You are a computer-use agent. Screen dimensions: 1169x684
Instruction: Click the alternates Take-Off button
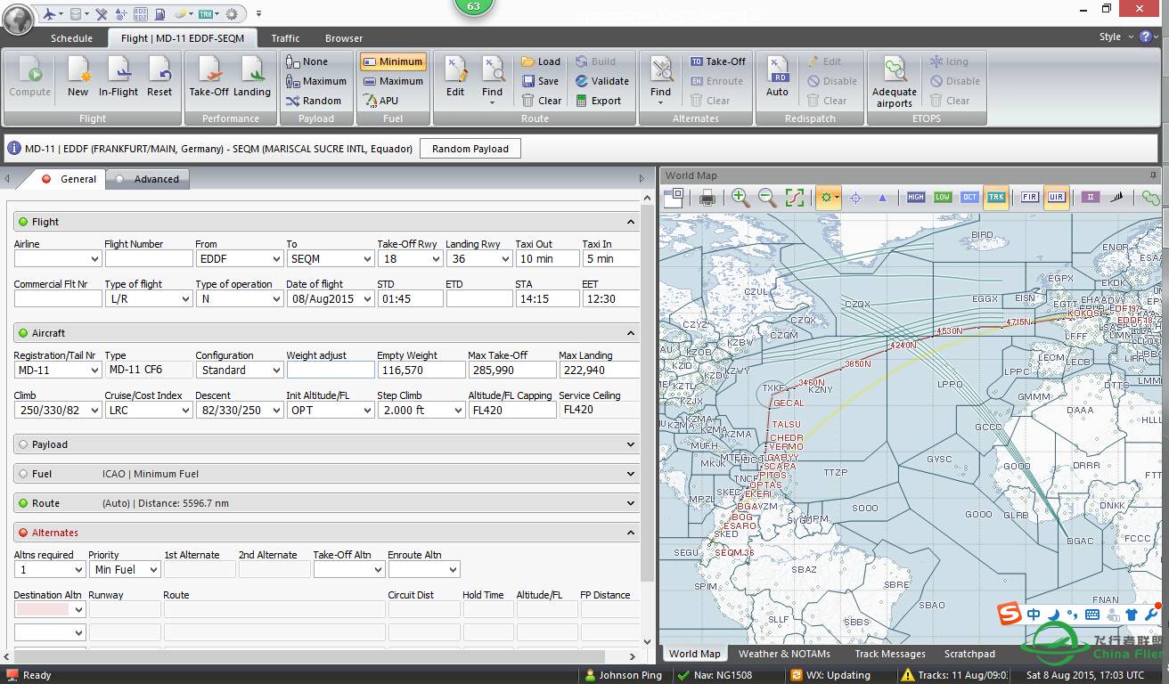click(717, 61)
